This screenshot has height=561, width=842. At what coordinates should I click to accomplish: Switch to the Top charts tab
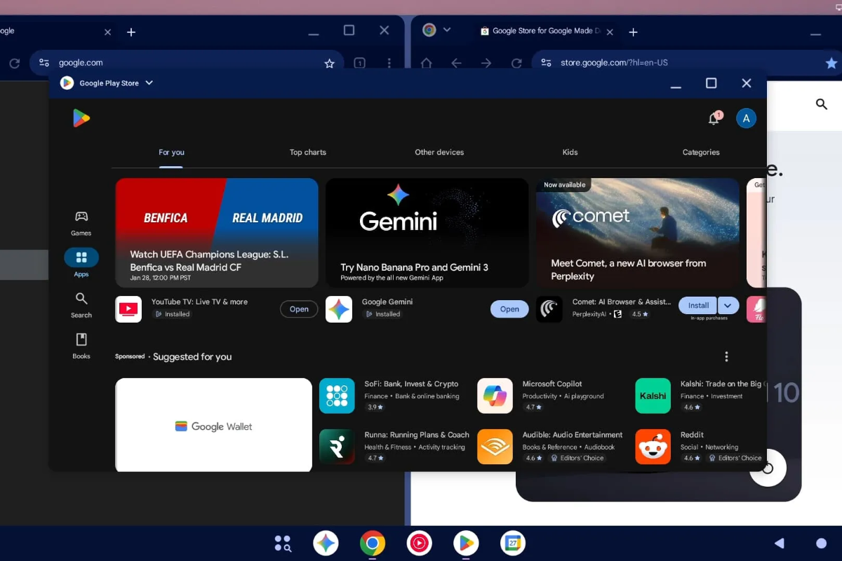point(308,152)
